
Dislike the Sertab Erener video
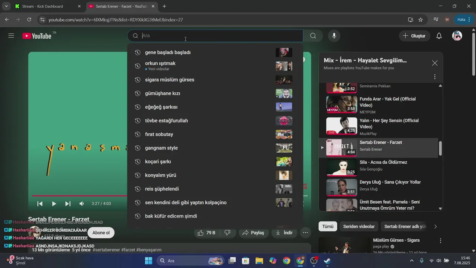(x=228, y=233)
